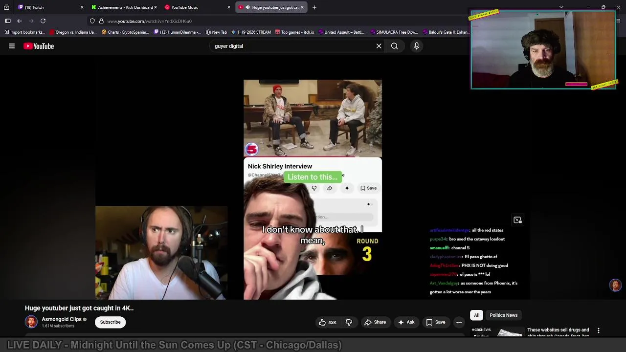This screenshot has height=352, width=626.
Task: Save the video to a playlist
Action: (435, 322)
